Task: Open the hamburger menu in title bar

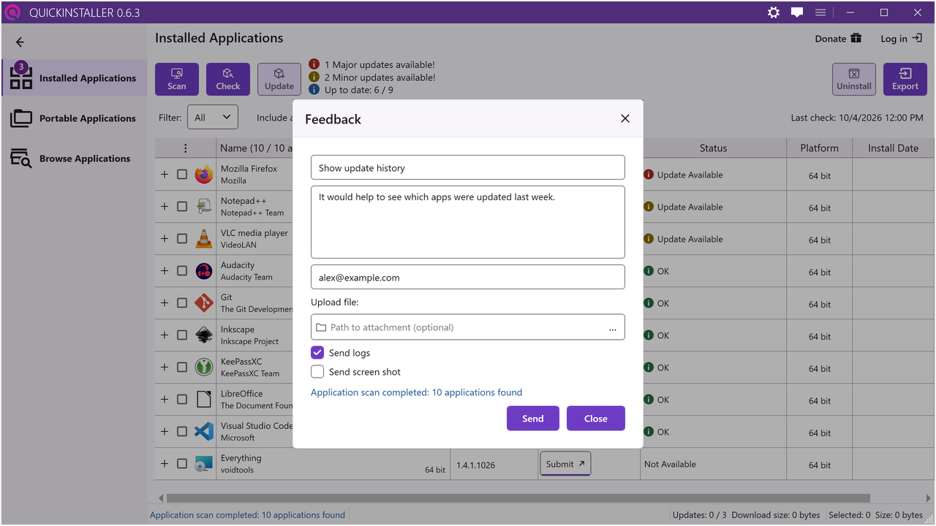Action: coord(820,12)
